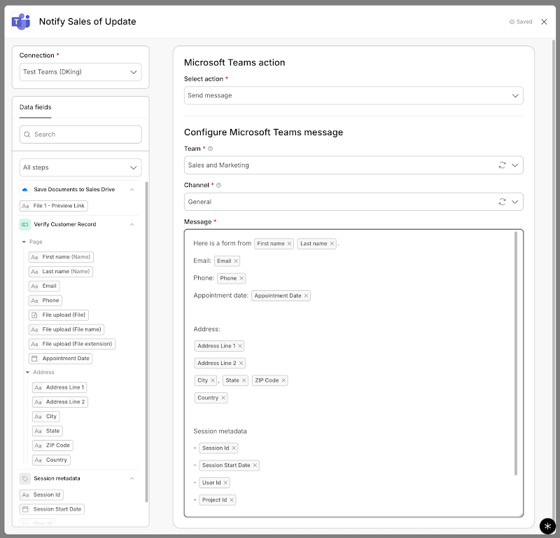Open the Select action dropdown
560x538 pixels.
pyautogui.click(x=353, y=95)
